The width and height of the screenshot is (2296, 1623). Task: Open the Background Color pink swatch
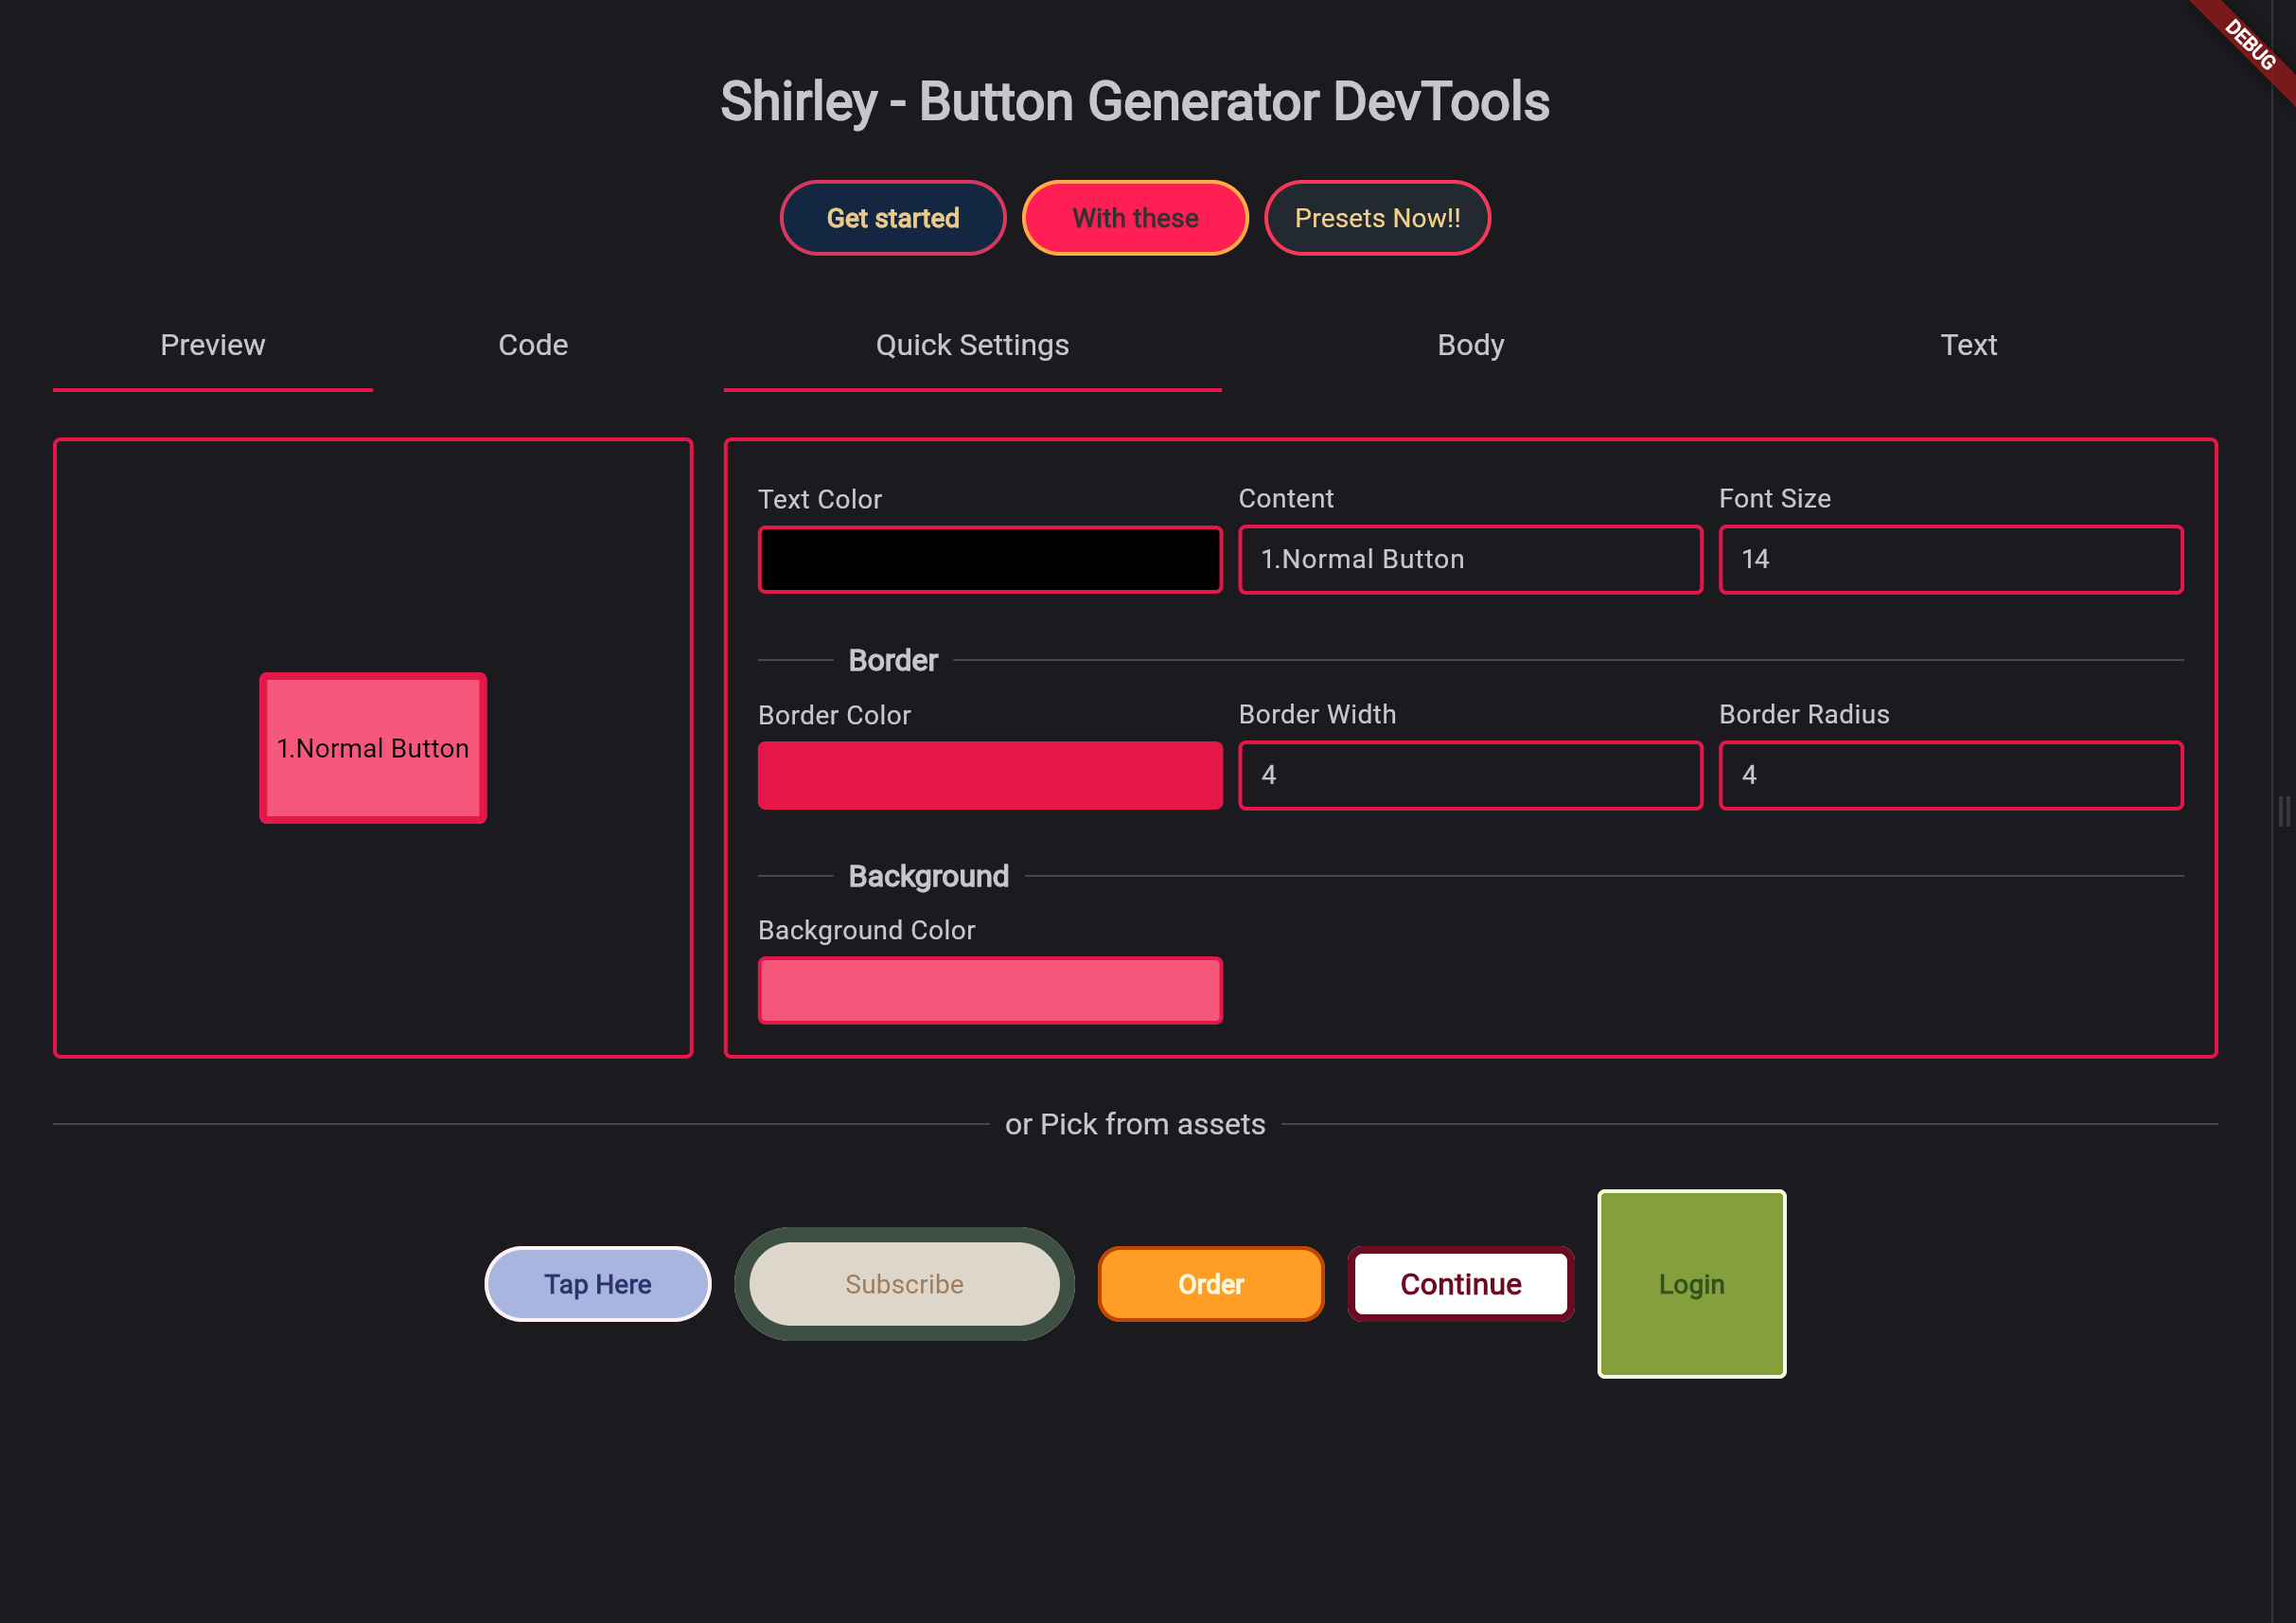point(989,990)
